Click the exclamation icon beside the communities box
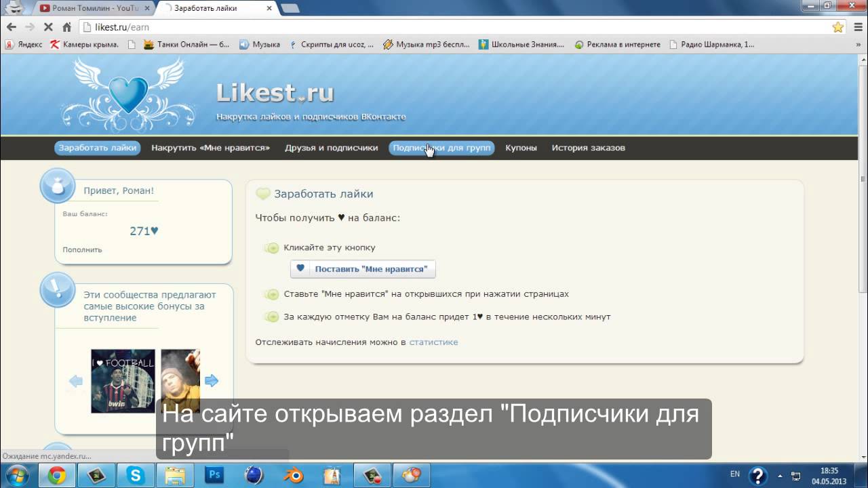This screenshot has width=868, height=488. tap(57, 290)
